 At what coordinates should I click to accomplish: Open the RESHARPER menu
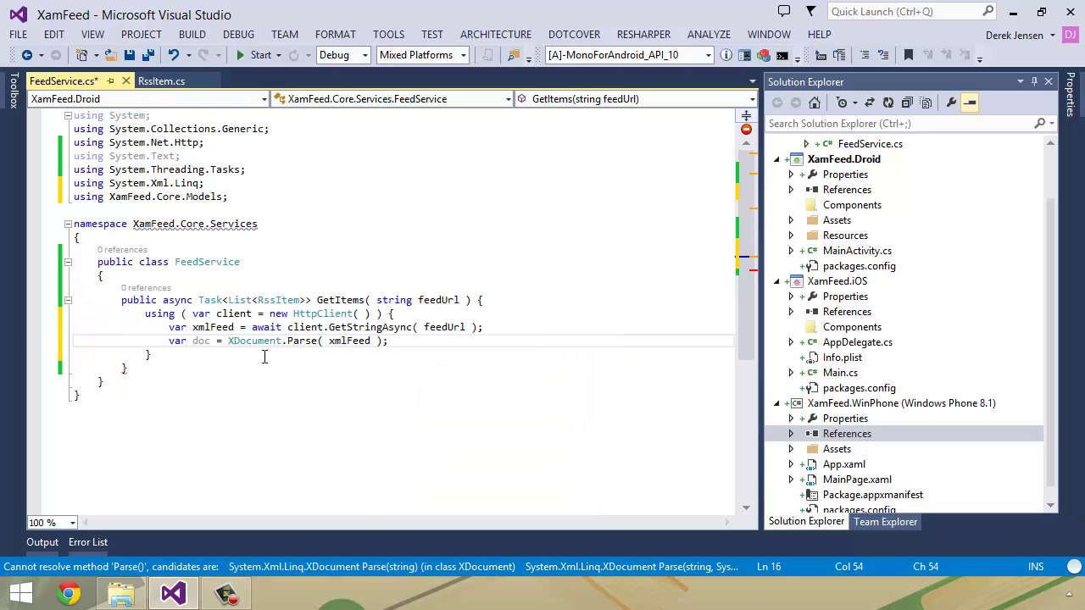pos(643,35)
